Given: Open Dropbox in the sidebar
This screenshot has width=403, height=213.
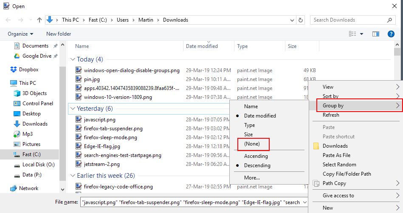Looking at the screenshot, I should 28,70.
